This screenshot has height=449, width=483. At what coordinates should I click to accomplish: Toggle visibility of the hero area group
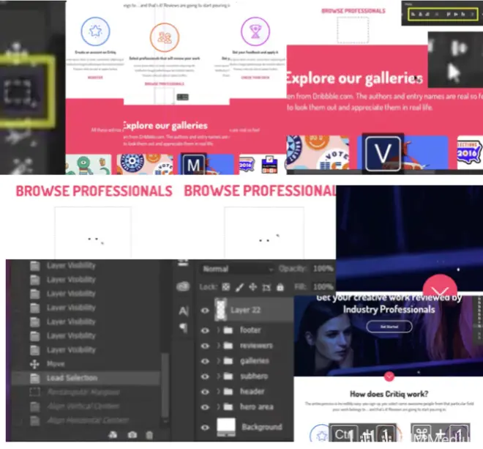point(205,407)
